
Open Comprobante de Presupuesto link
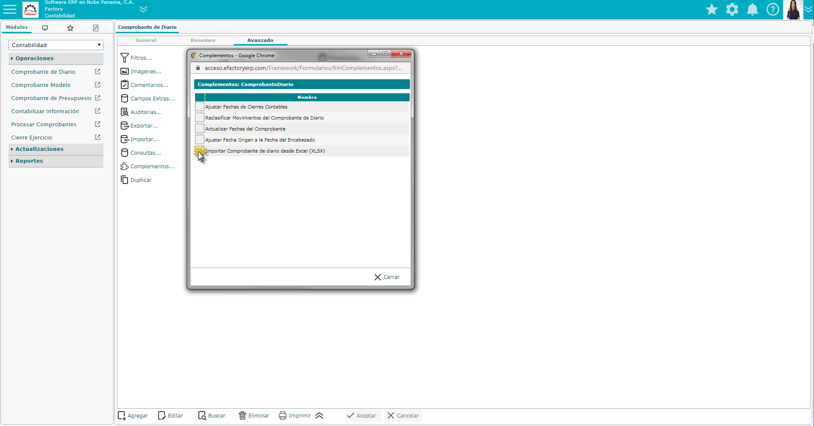coord(52,98)
